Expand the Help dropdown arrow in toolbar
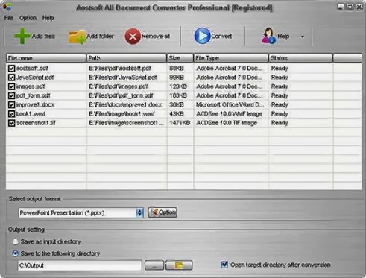 303,37
